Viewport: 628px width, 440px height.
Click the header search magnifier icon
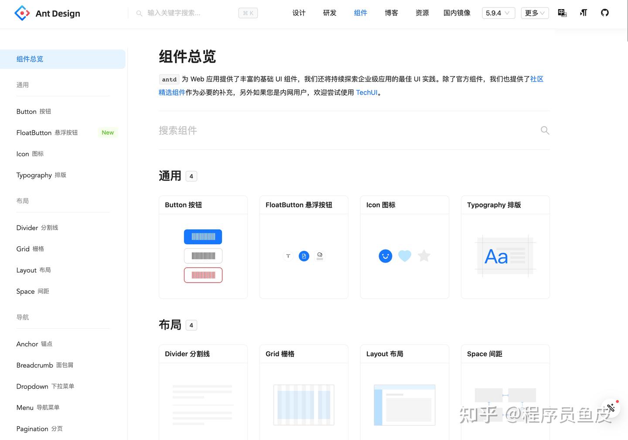tap(140, 14)
